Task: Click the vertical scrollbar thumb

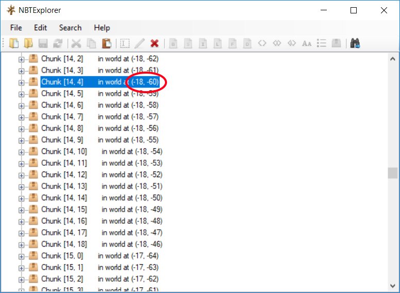Action: 393,173
